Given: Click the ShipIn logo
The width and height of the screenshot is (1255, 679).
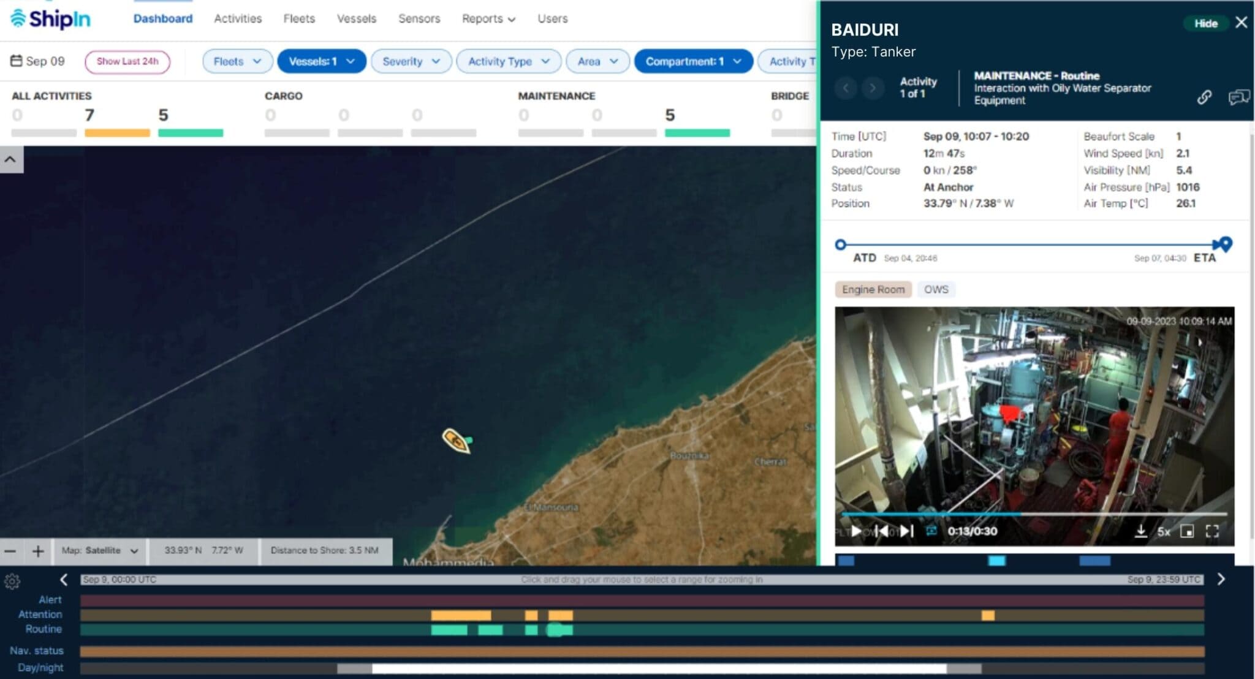Looking at the screenshot, I should [x=52, y=19].
